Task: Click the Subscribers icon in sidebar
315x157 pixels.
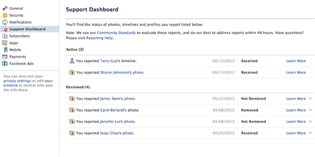Action: click(x=5, y=36)
